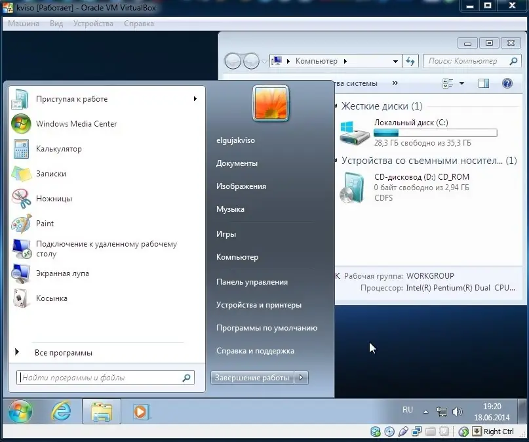Open Документы from the Start menu
Image resolution: width=529 pixels, height=442 pixels.
(237, 163)
